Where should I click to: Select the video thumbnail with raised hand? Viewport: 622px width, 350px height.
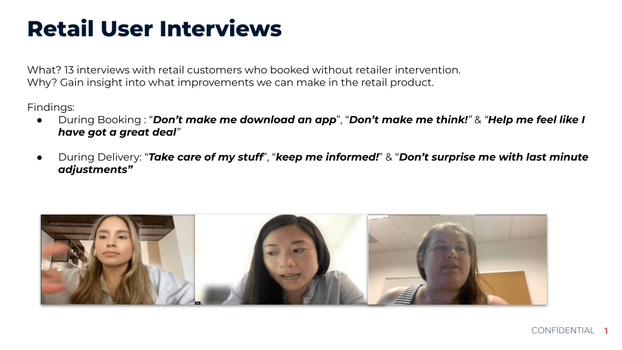point(118,259)
